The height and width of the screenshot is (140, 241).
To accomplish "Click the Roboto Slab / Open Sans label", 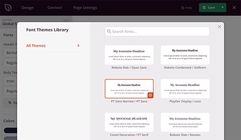I will click(129, 67).
